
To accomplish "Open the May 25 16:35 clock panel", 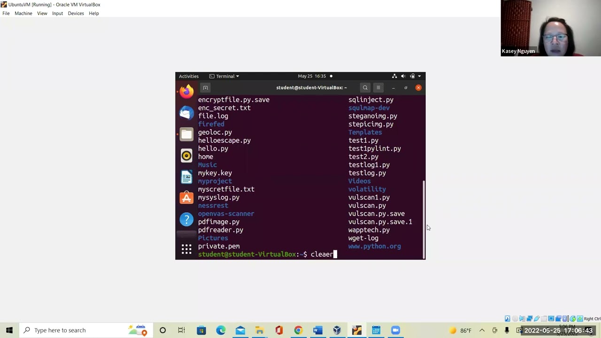I will tap(312, 76).
